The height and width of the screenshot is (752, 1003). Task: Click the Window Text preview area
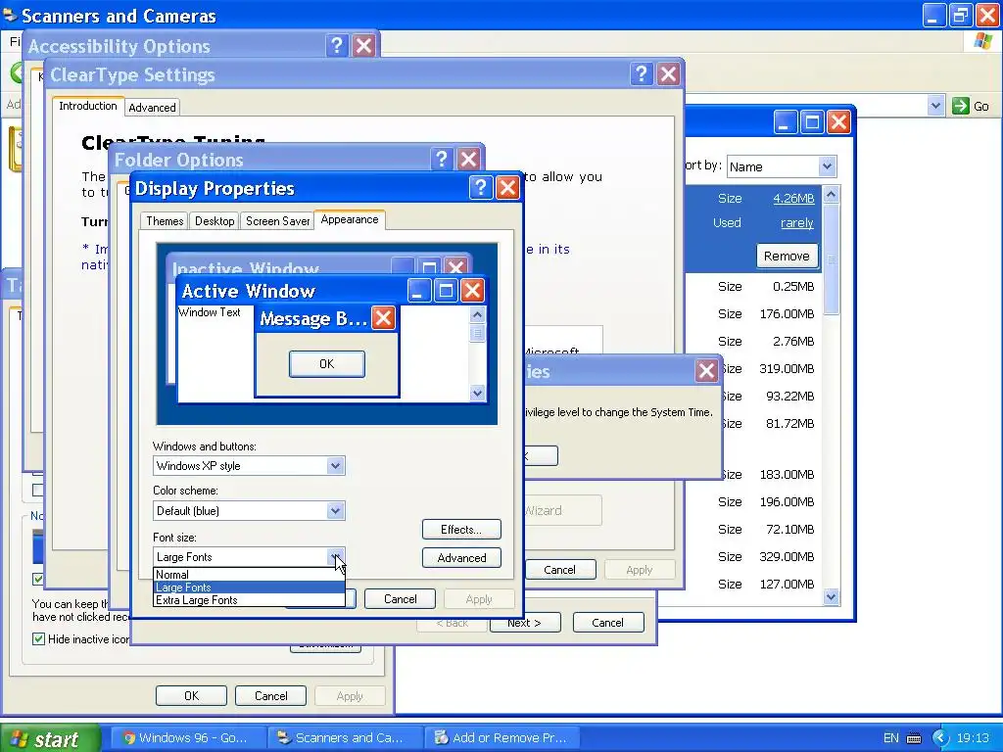pos(210,312)
